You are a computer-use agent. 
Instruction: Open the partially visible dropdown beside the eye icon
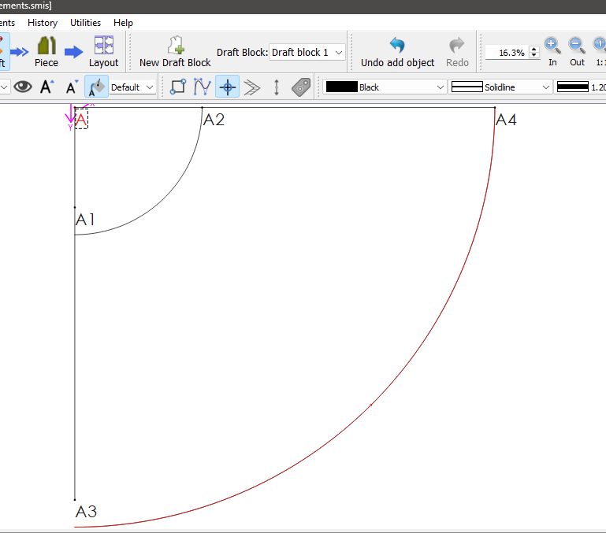pos(4,87)
